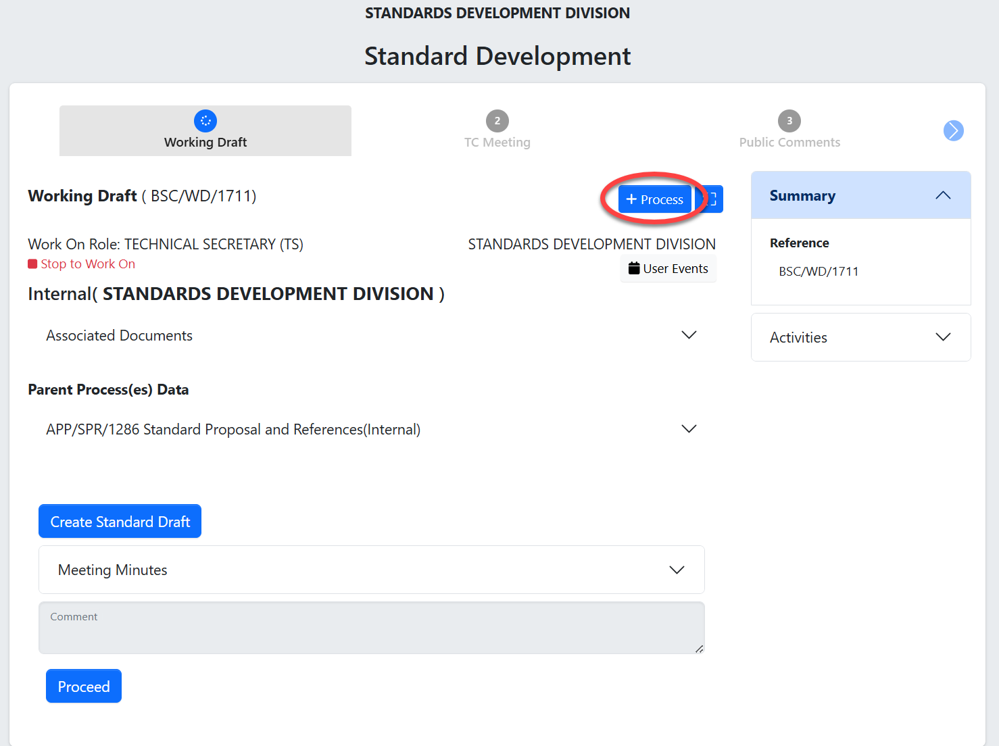Click the fullscreen icon beside Process
Viewport: 999px width, 746px height.
point(711,199)
